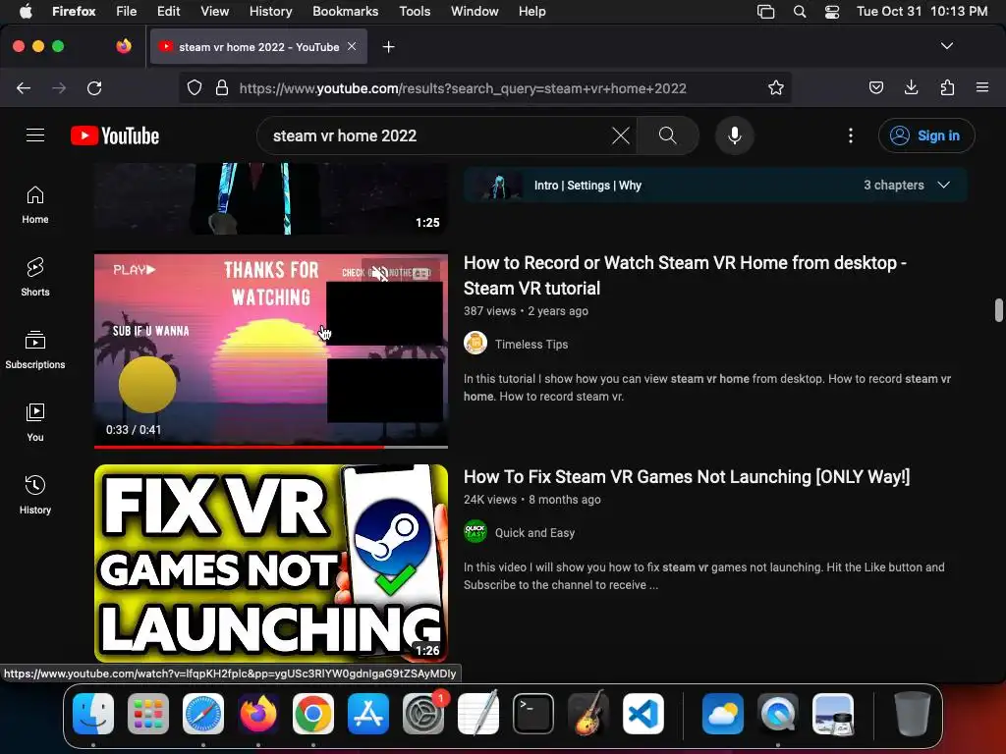1006x754 pixels.
Task: Open YouTube settings three-dot menu
Action: (x=851, y=135)
